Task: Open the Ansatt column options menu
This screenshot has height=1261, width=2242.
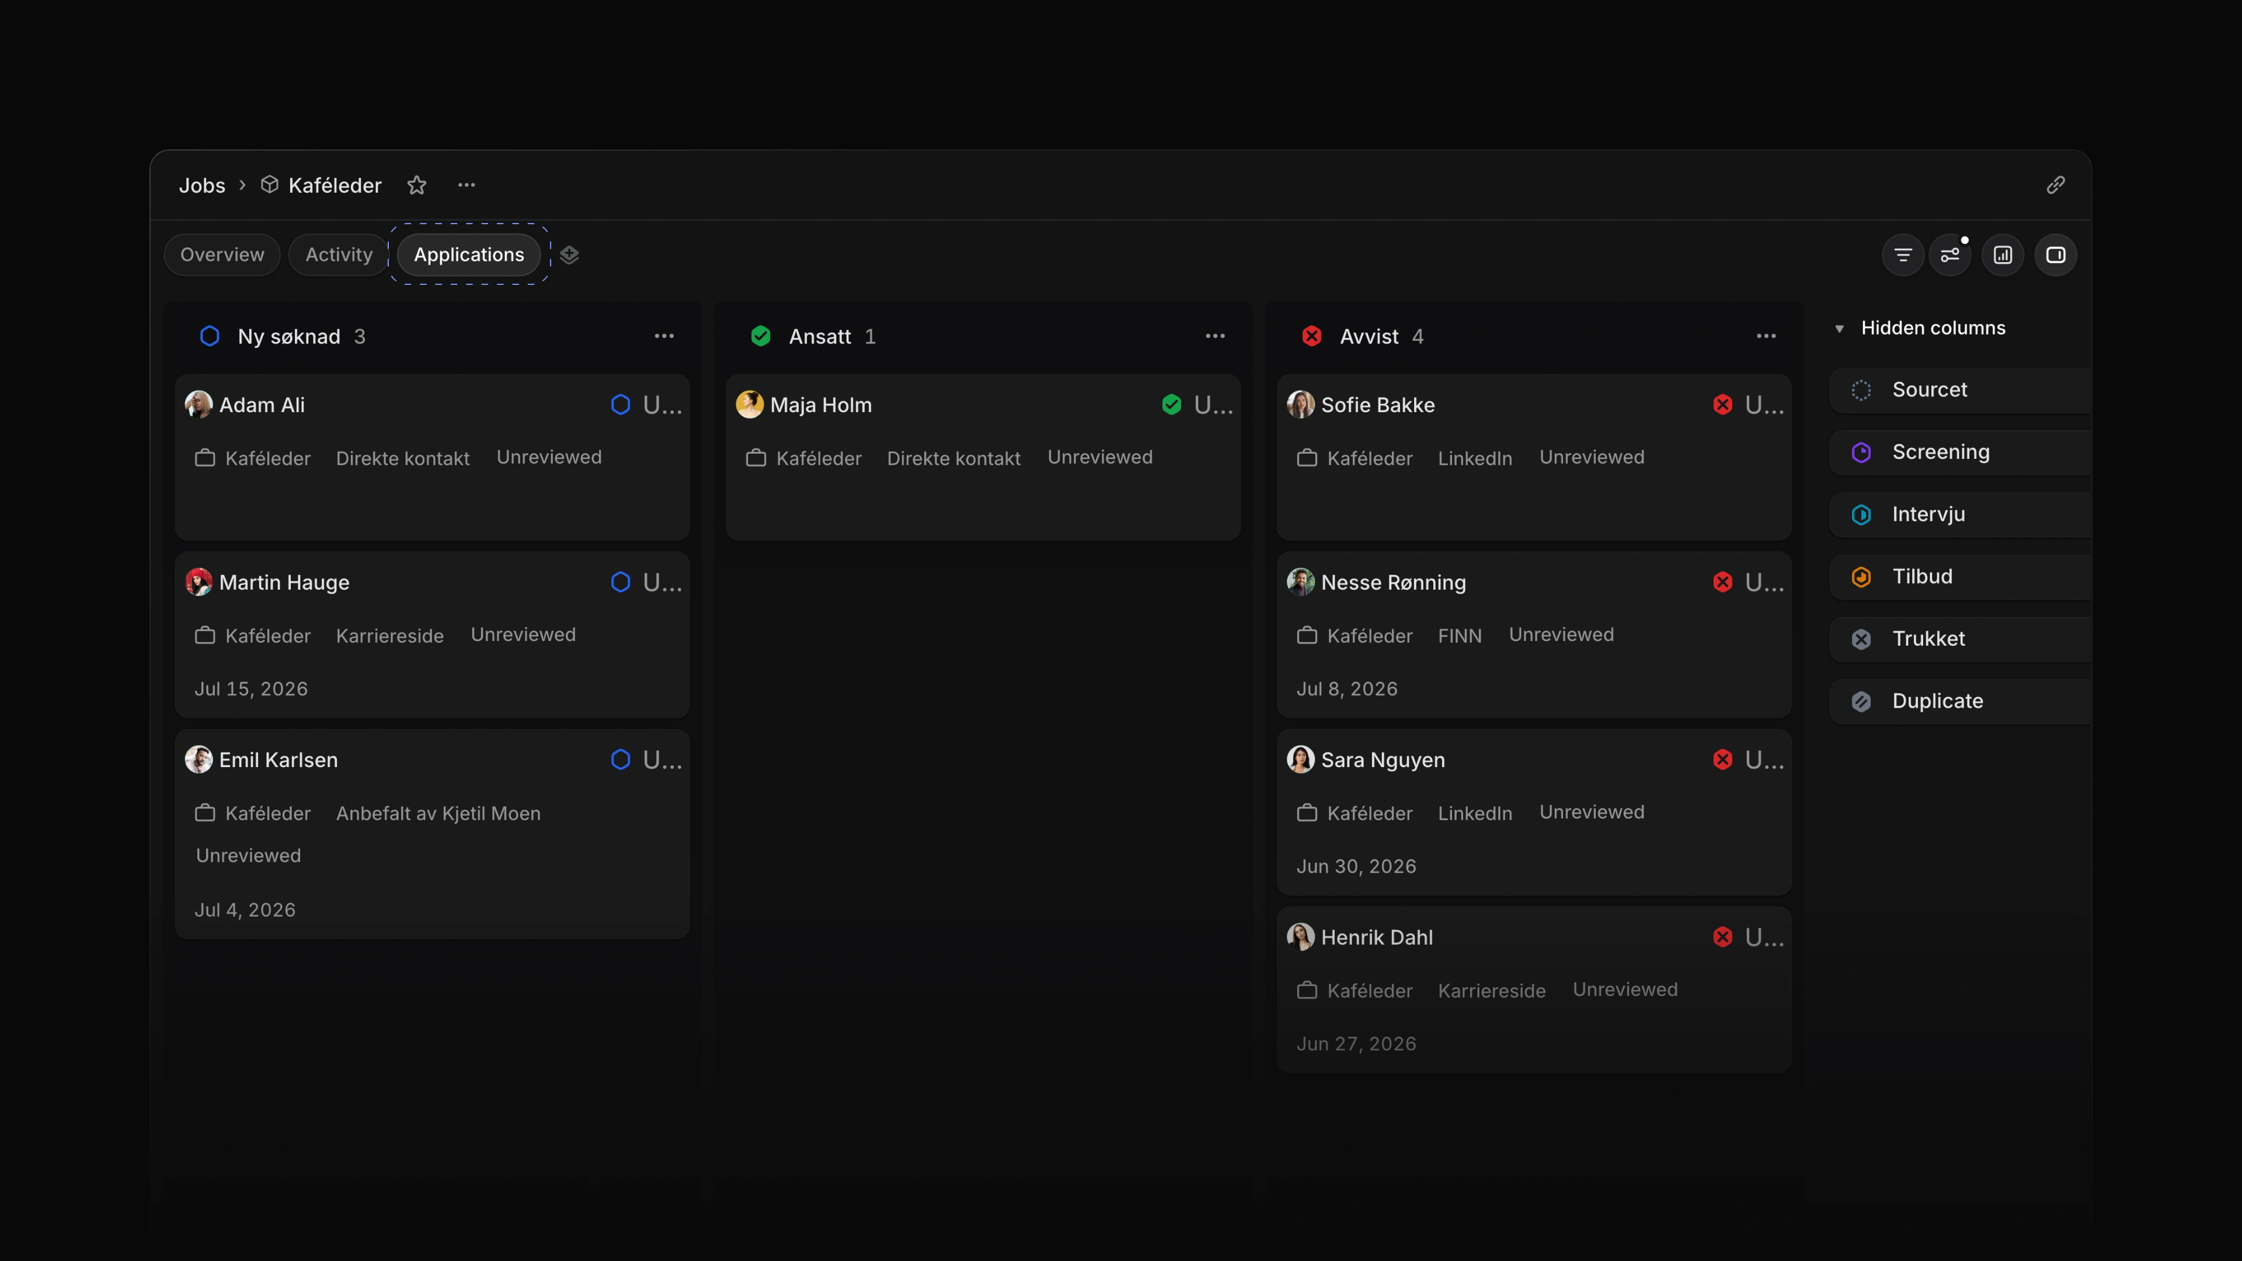Action: (1215, 336)
